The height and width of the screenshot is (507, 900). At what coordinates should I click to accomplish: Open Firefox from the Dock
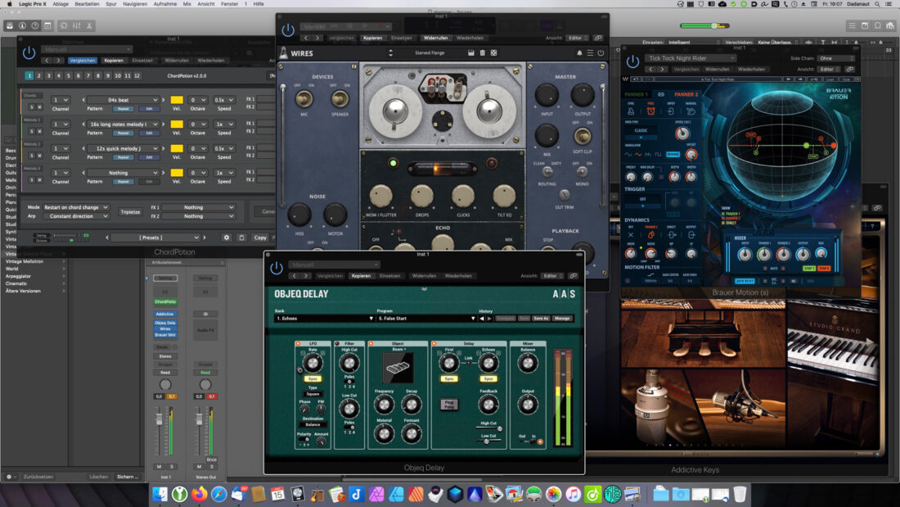(199, 494)
